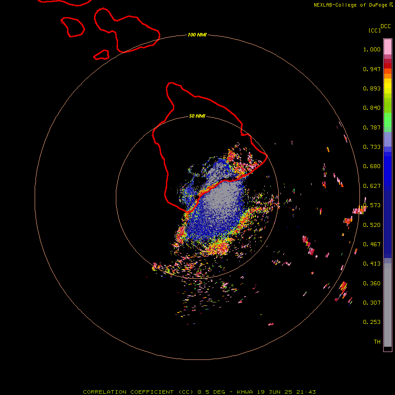Click the Maui island outline
The image size is (395, 395).
(127, 30)
